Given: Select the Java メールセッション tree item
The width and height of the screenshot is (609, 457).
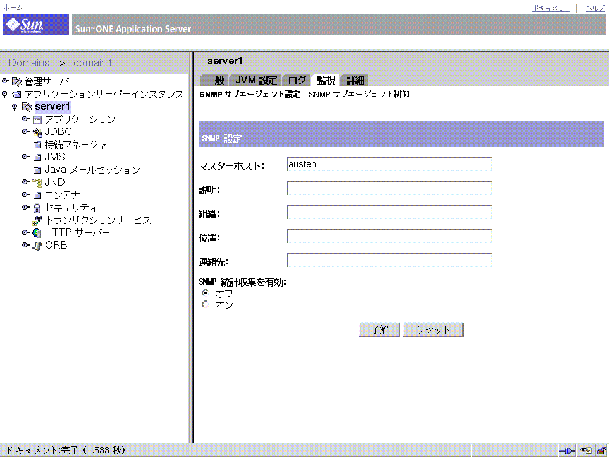Looking at the screenshot, I should [92, 170].
